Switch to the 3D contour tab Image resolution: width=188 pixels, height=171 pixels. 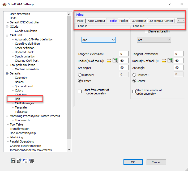pyautogui.click(x=139, y=21)
